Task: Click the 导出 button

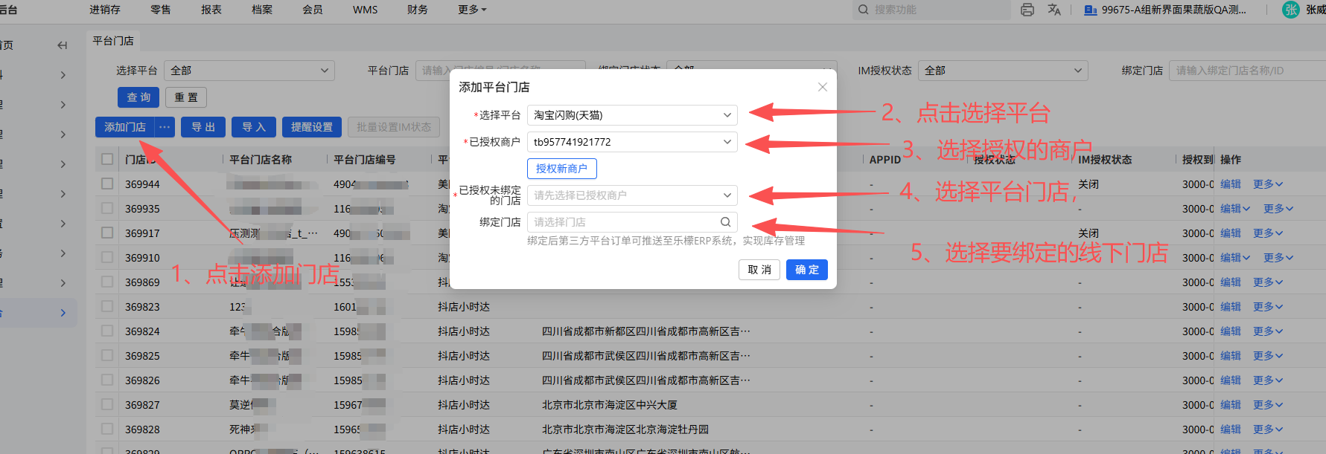Action: (x=203, y=127)
